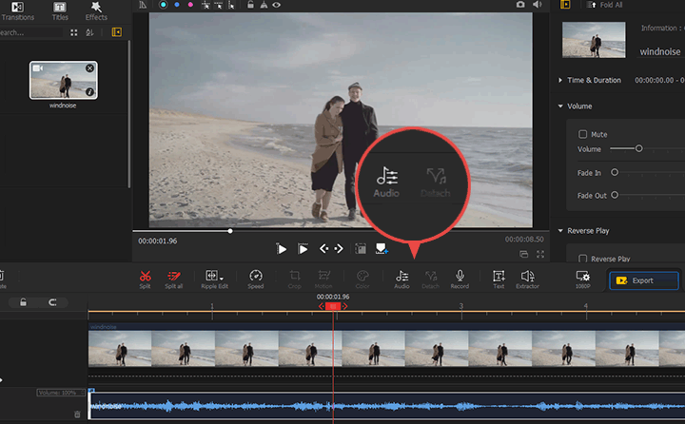Click the Export button
This screenshot has height=424, width=685.
click(x=644, y=280)
